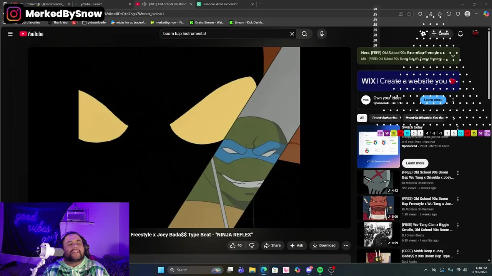Screen dimensions: 492x276
Task: Collapse the Mix playlist panel chevron
Action: [x=453, y=56]
